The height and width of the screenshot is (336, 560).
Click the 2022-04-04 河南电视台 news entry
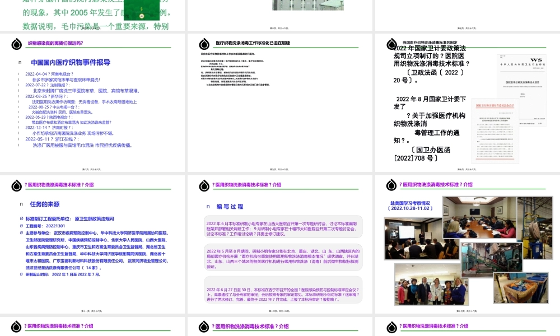[49, 74]
